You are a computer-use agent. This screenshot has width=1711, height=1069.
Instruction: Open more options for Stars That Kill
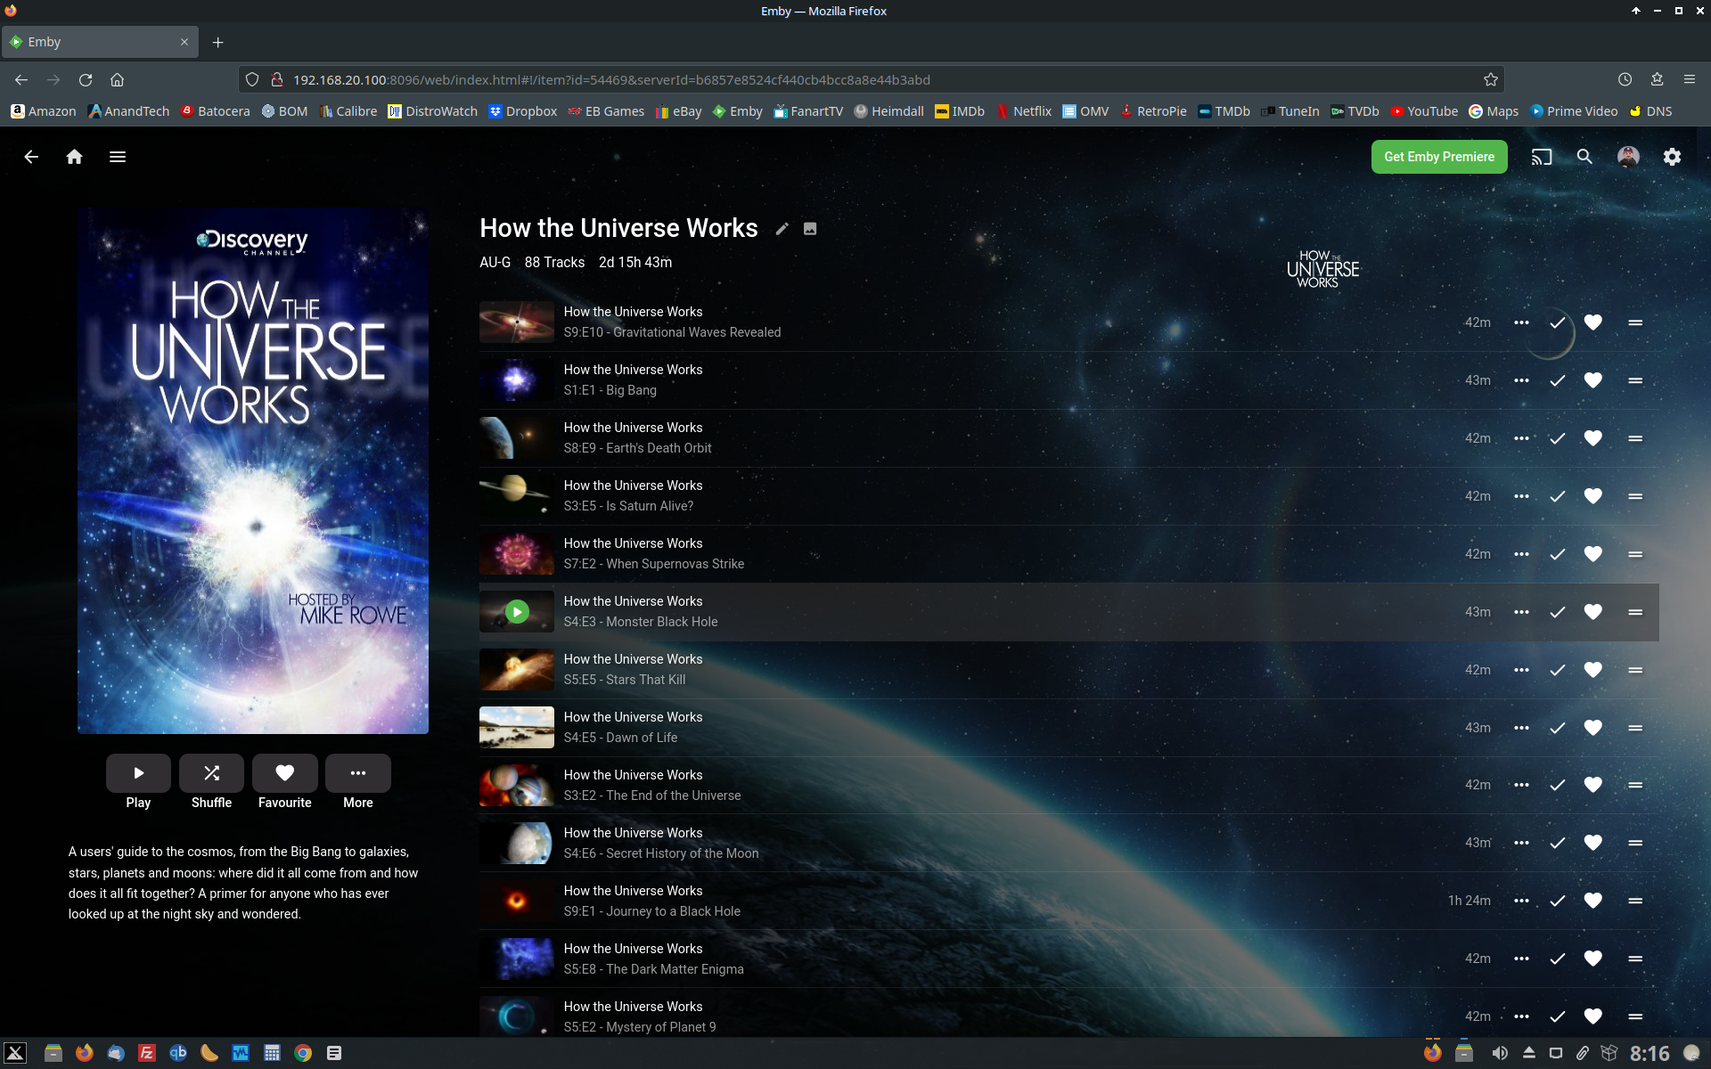pyautogui.click(x=1521, y=670)
